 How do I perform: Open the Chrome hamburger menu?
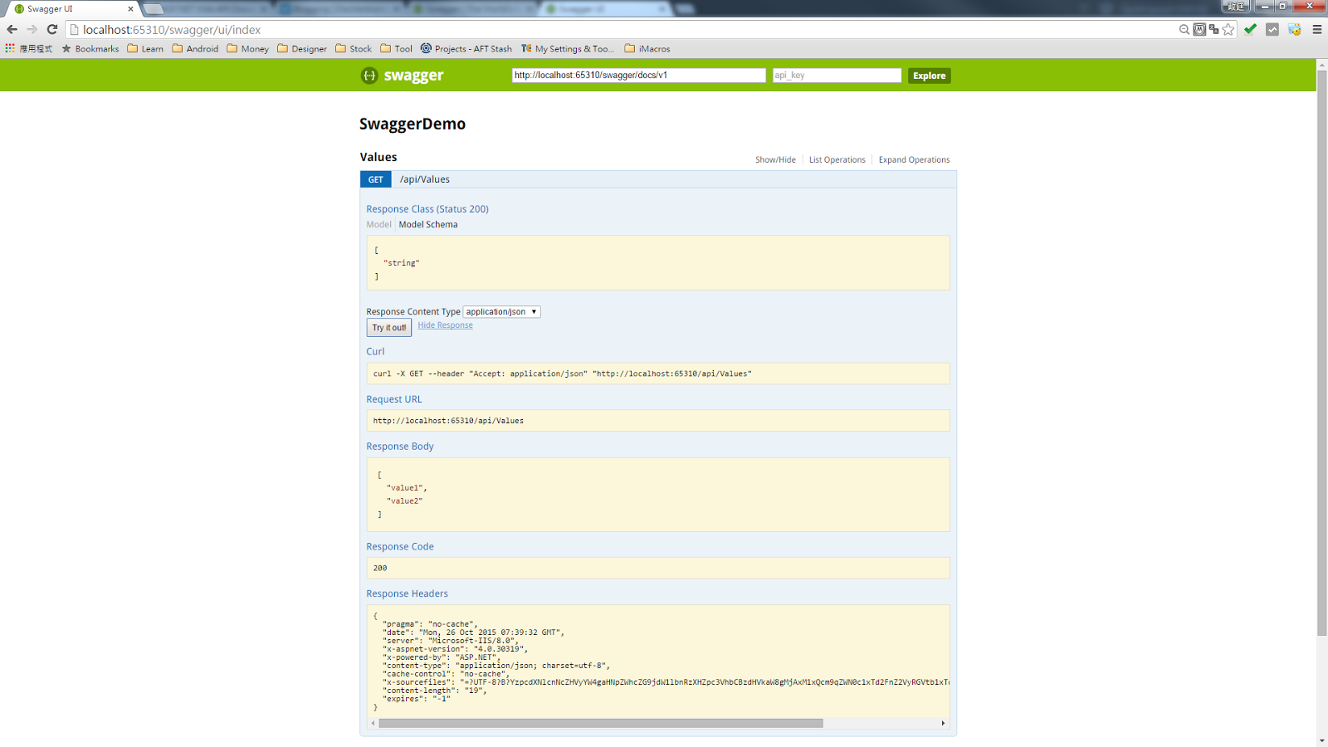click(1316, 29)
